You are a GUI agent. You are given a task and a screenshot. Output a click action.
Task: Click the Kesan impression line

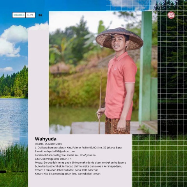point(67,174)
